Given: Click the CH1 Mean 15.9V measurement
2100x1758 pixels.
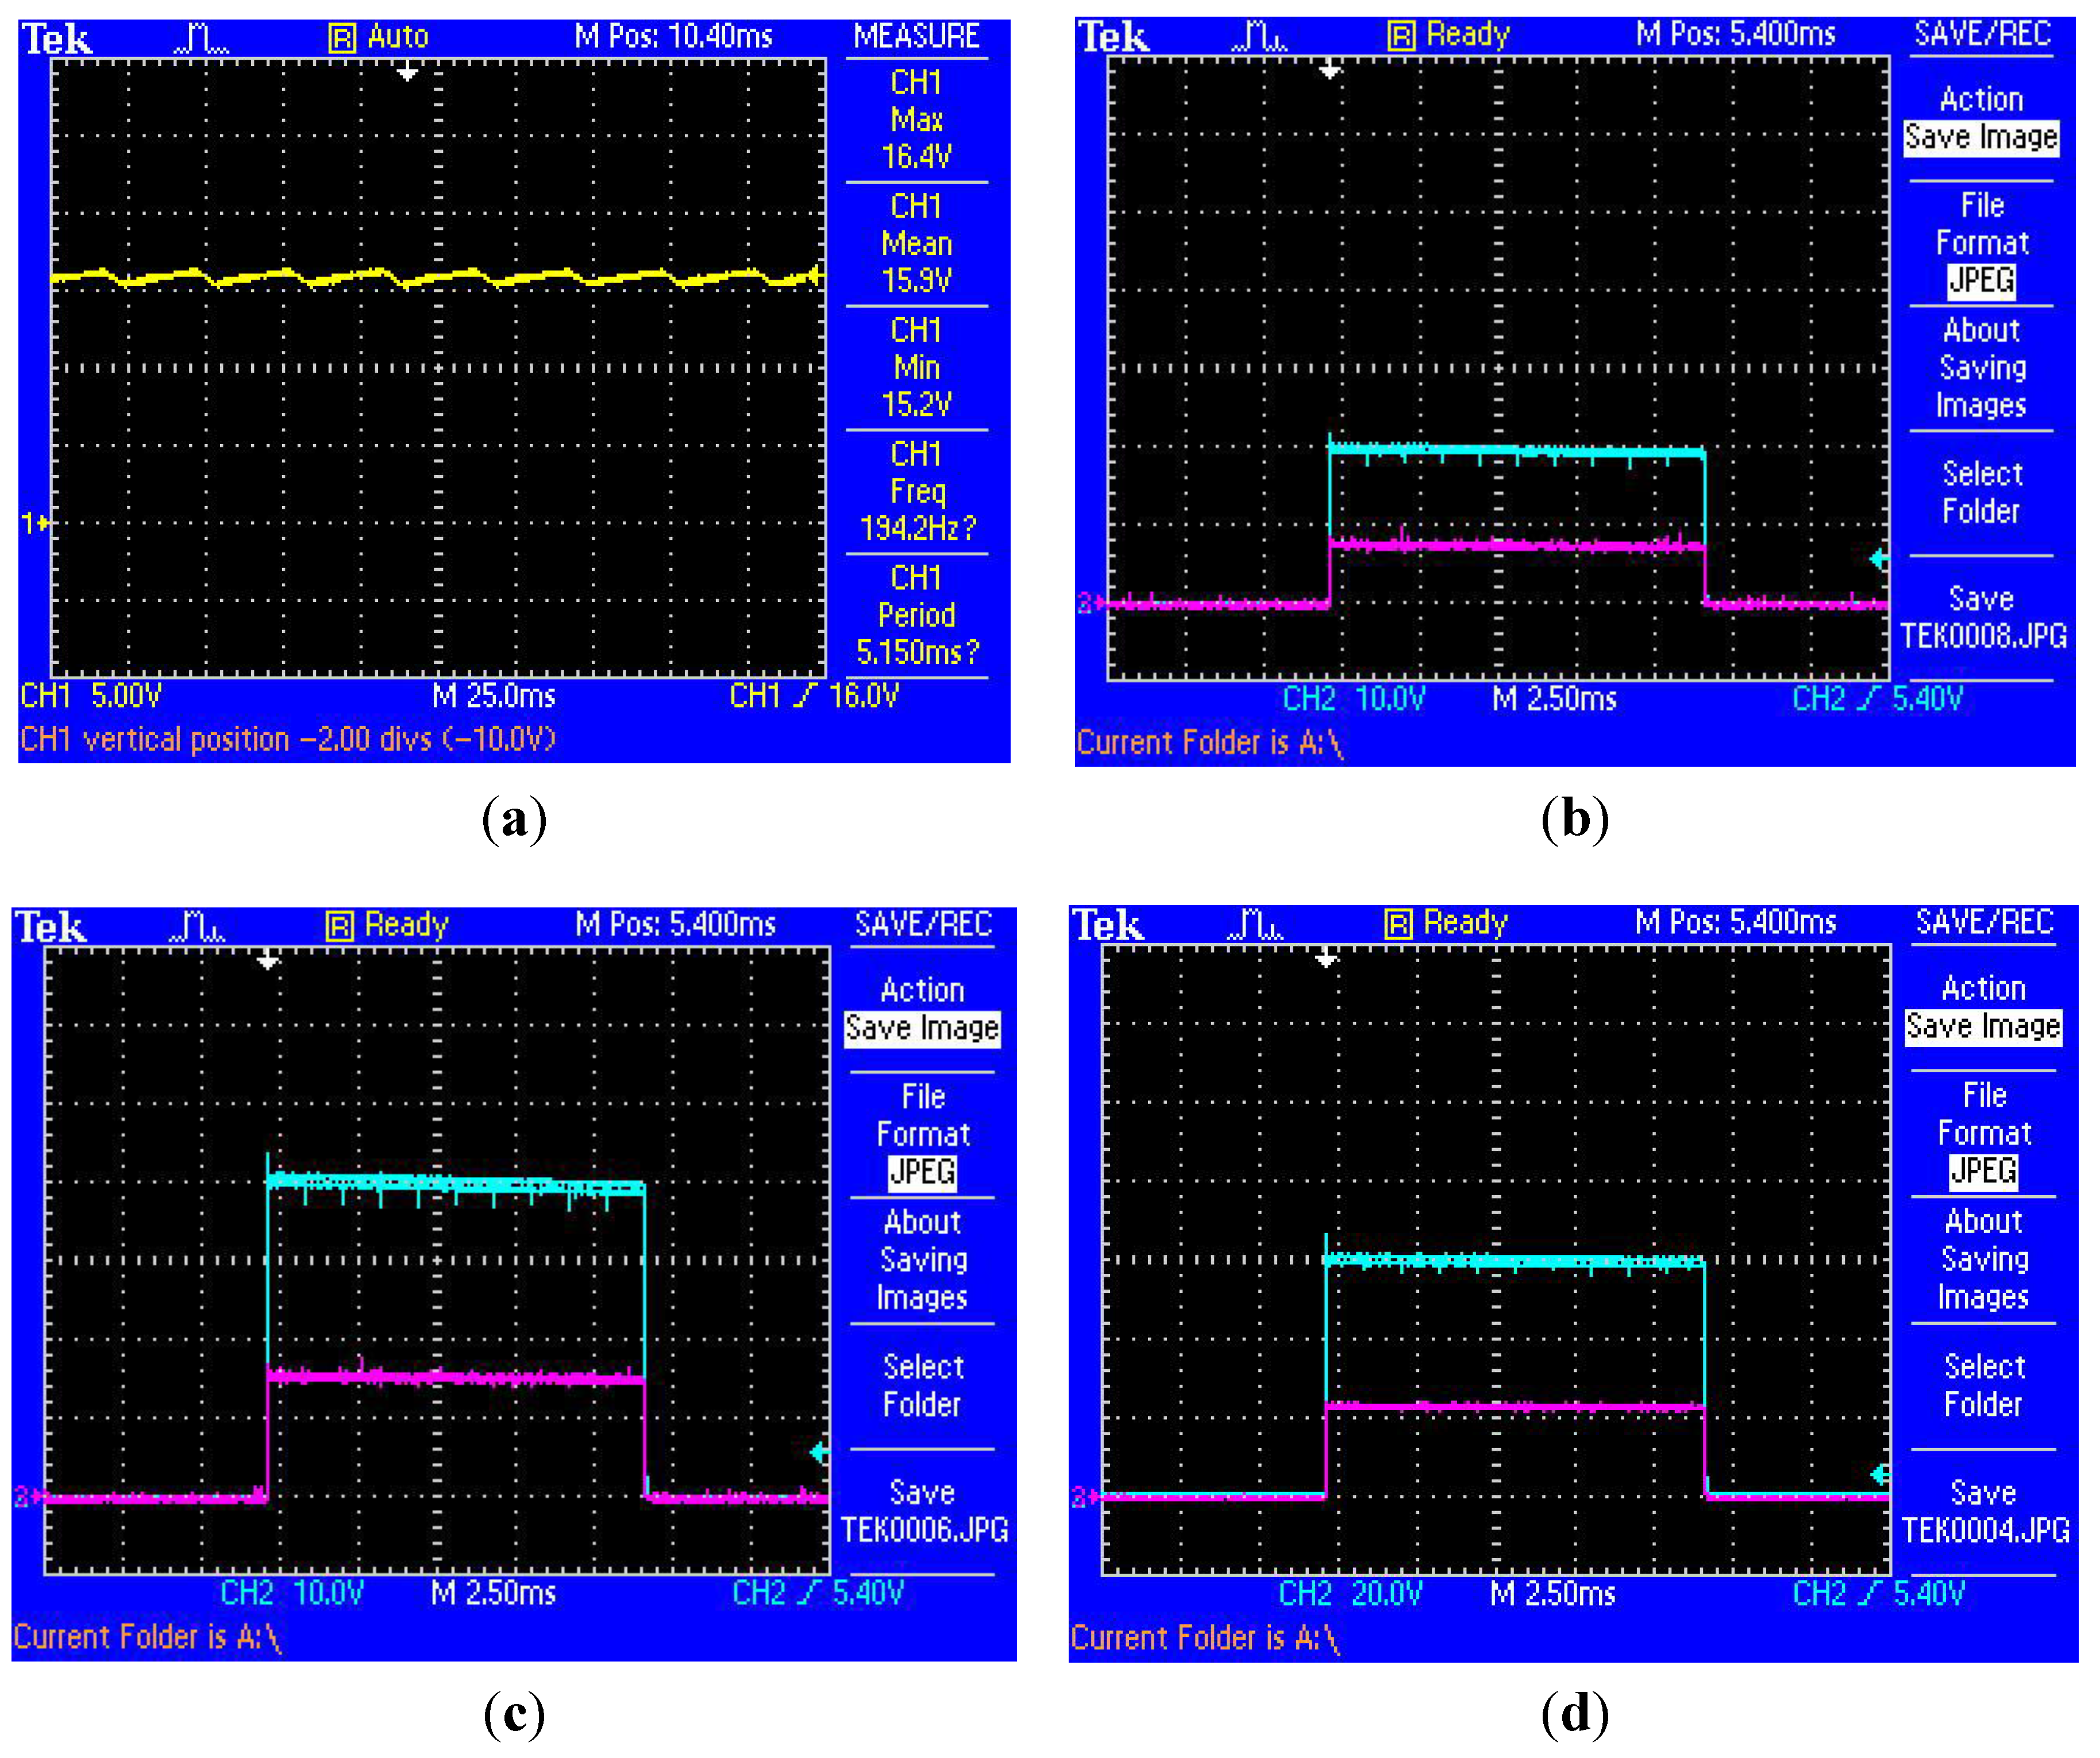Looking at the screenshot, I should click(x=916, y=244).
